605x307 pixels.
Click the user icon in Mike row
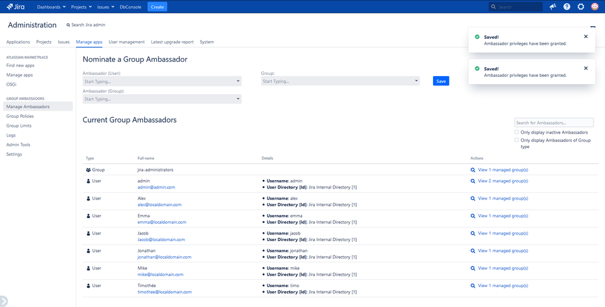tap(88, 268)
